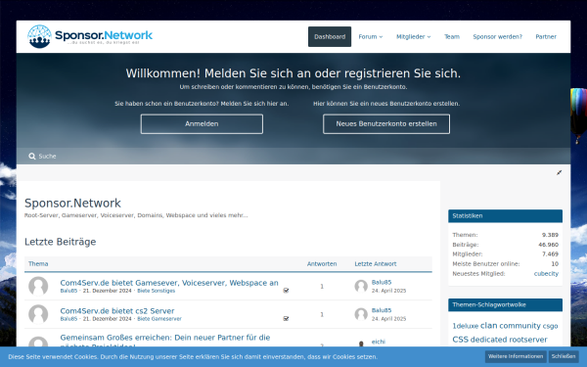The height and width of the screenshot is (367, 587).
Task: Click the done checkmark icon on Gamesever thread
Action: (x=286, y=291)
